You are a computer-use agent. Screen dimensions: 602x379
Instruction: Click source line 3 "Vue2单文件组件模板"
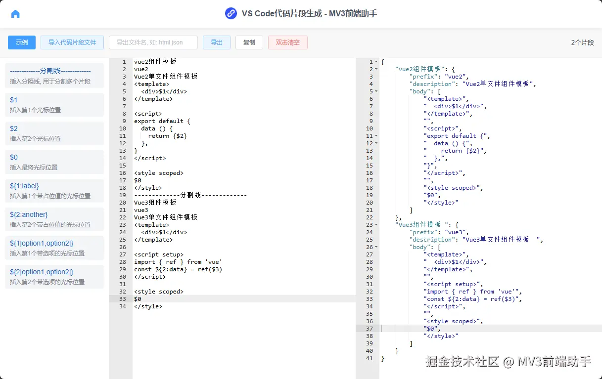click(166, 77)
